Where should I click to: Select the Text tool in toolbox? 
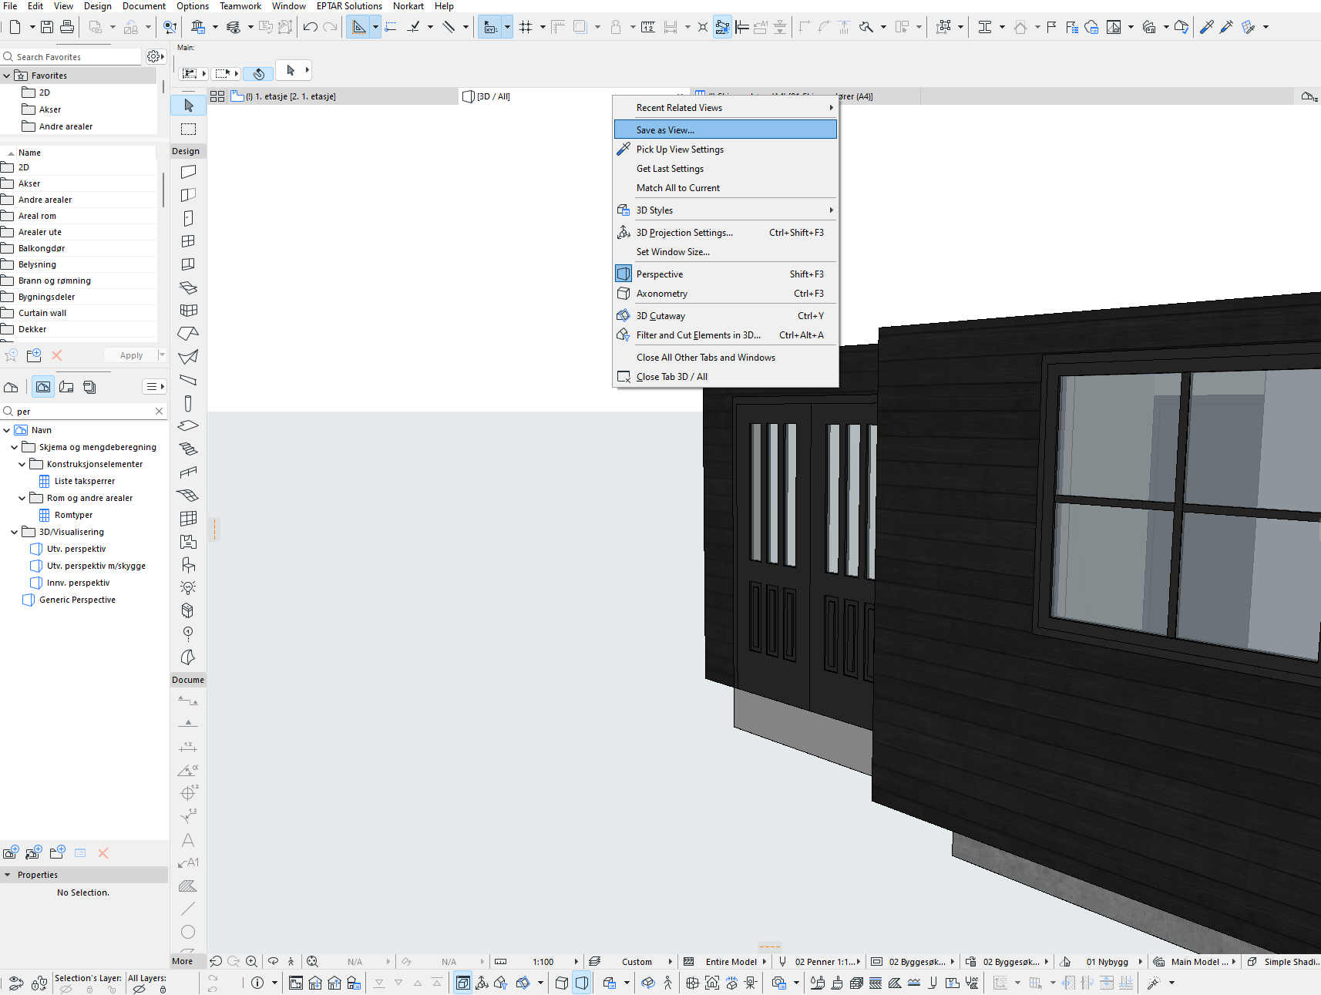(188, 840)
